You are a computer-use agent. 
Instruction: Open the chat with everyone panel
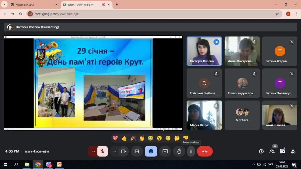282,151
